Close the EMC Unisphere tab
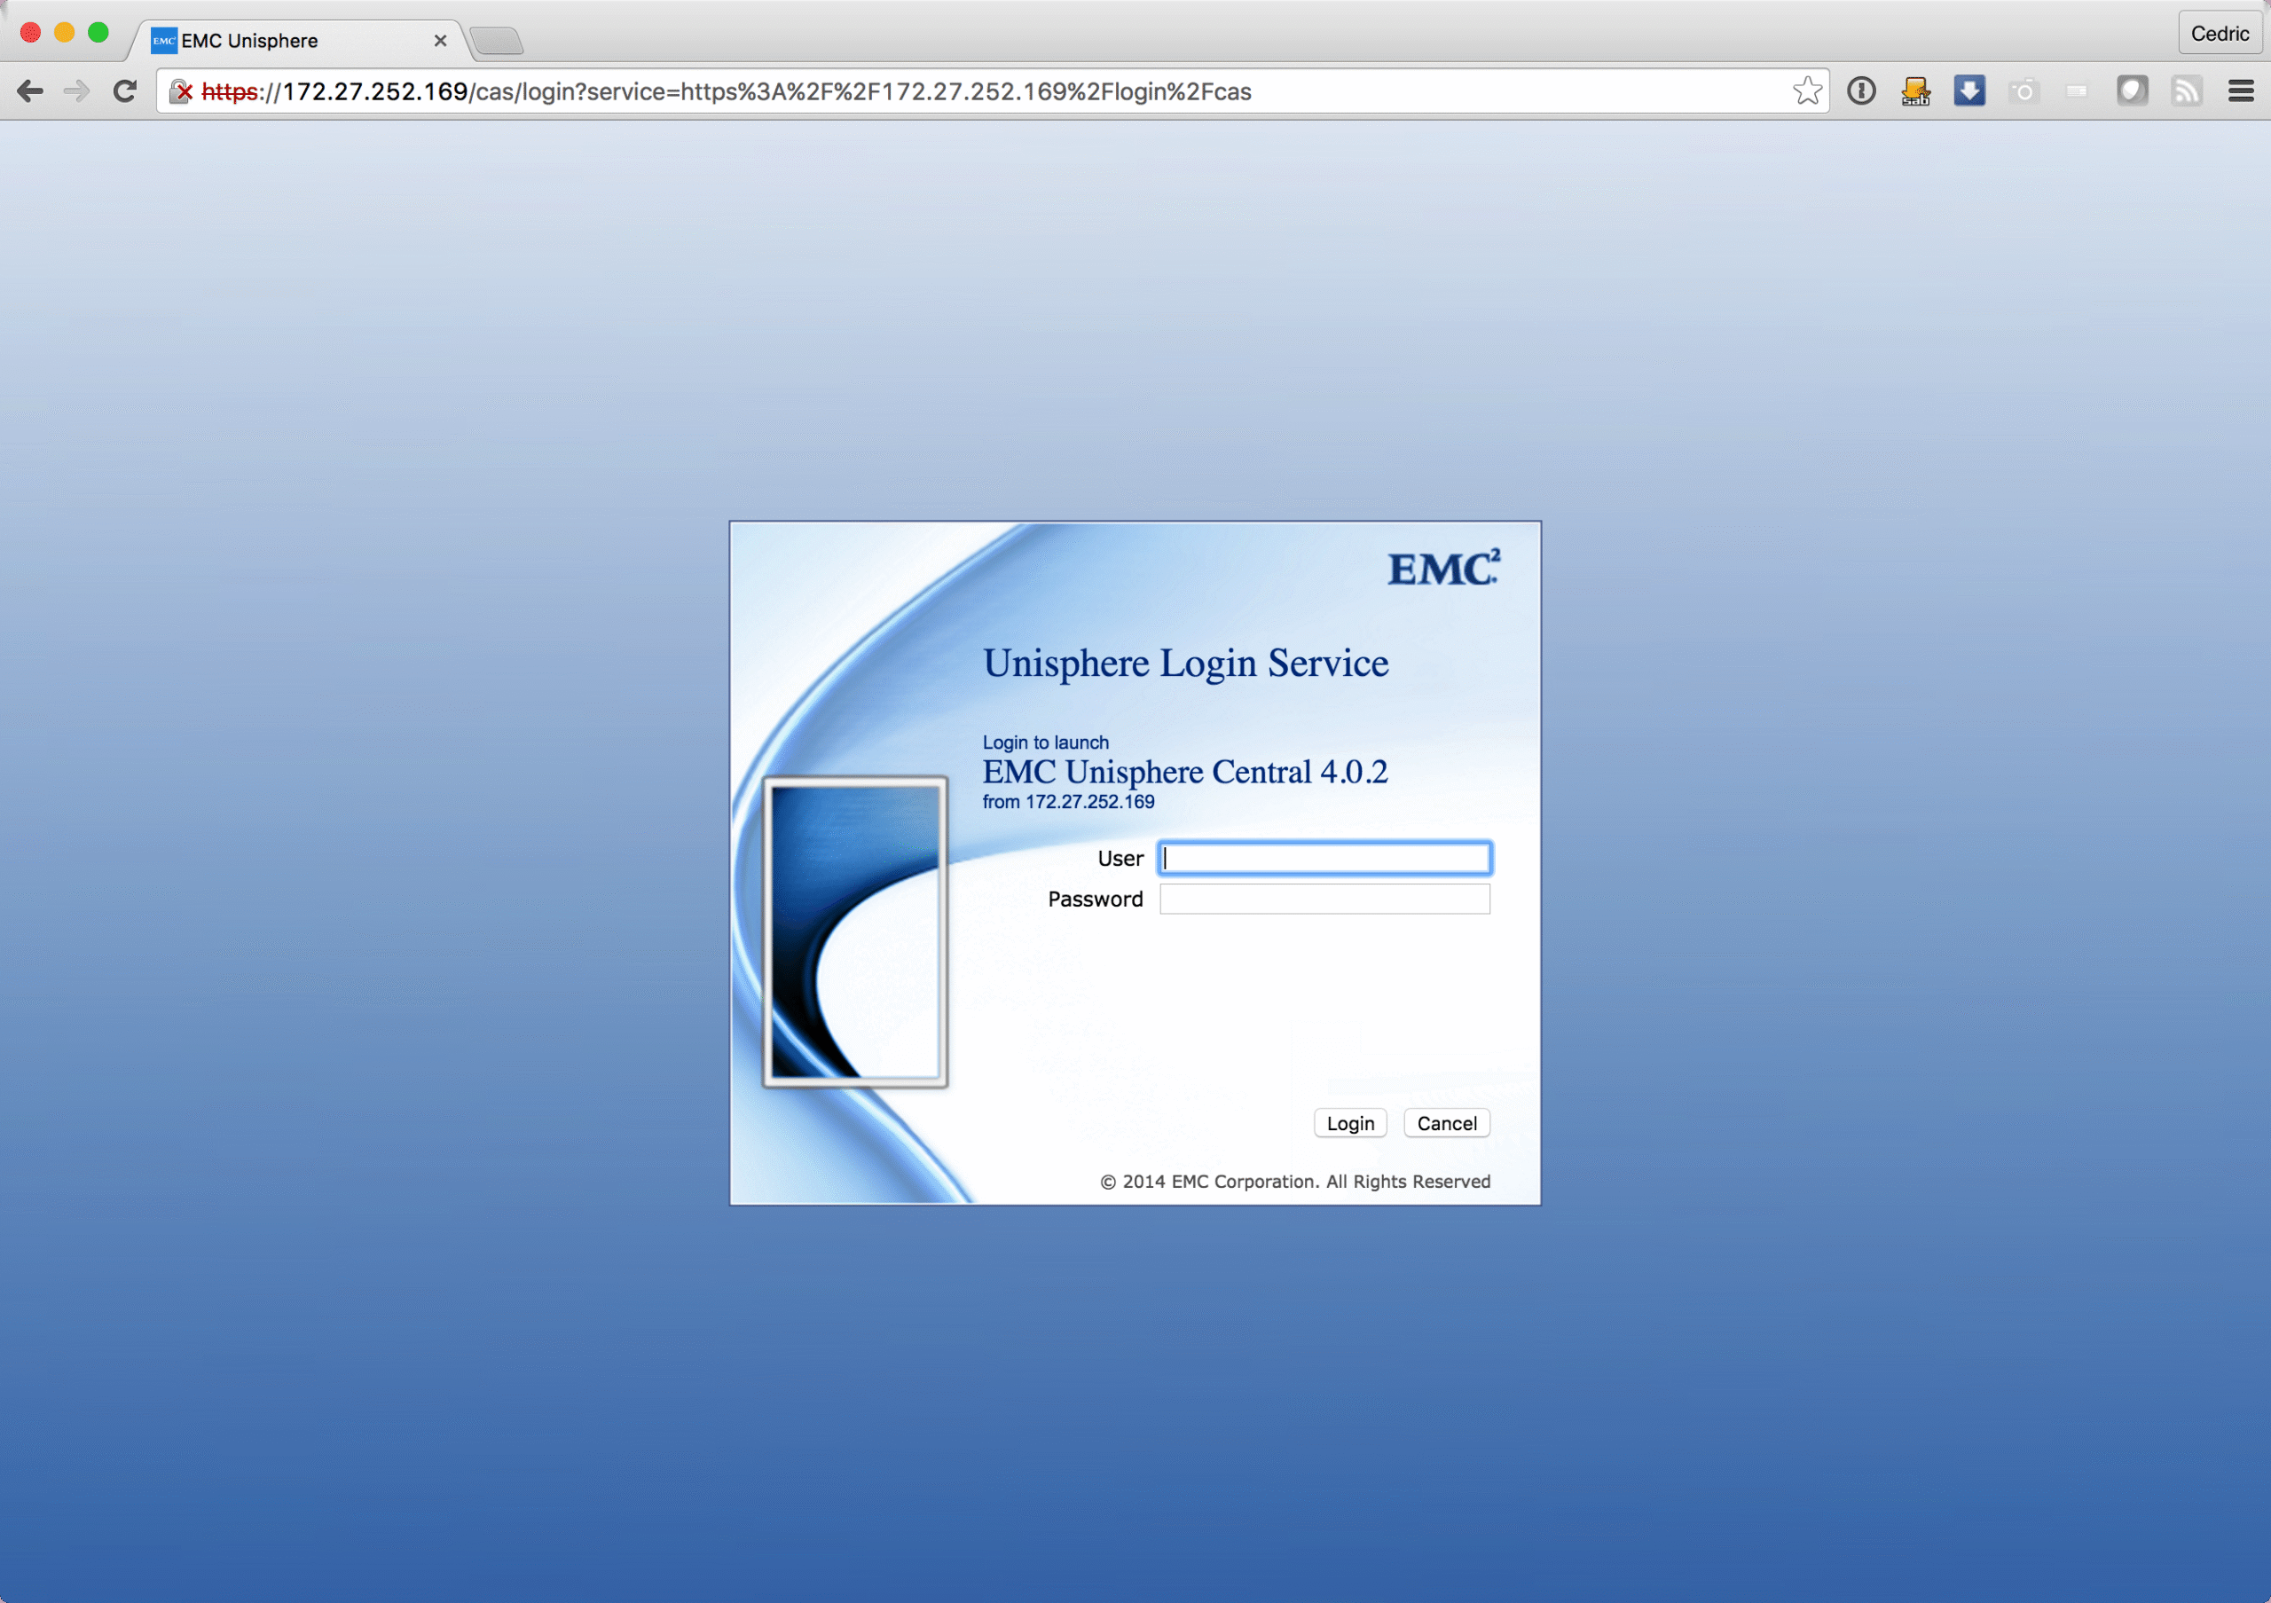Viewport: 2271px width, 1603px height. (440, 41)
